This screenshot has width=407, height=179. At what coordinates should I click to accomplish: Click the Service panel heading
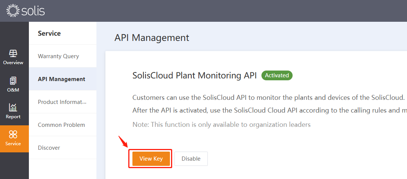point(49,33)
